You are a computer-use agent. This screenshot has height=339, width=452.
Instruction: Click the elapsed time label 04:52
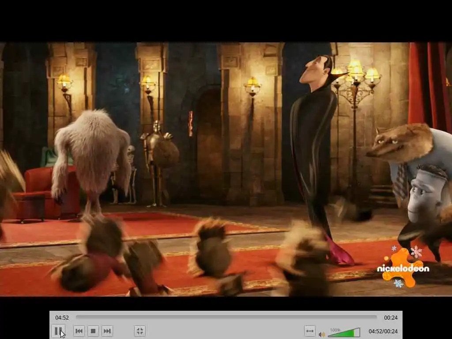click(x=62, y=318)
